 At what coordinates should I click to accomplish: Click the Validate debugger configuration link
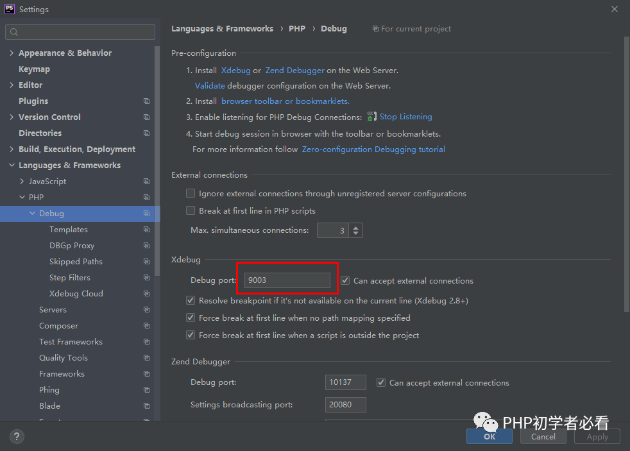tap(210, 86)
